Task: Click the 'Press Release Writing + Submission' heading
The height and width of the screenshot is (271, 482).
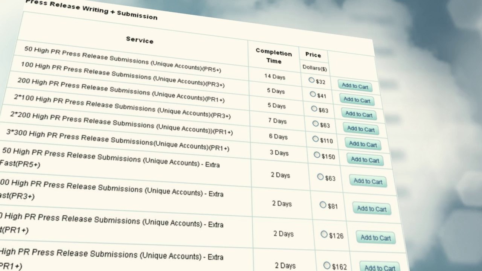Action: [x=92, y=9]
